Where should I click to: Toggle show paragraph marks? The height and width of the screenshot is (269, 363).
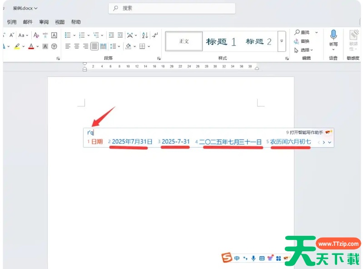tap(155, 35)
